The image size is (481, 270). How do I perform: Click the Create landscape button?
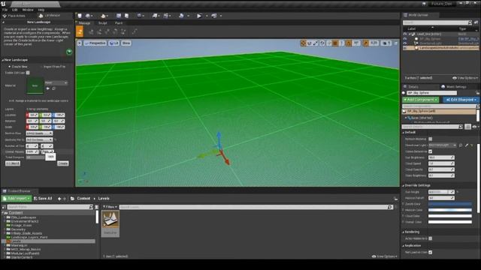63,163
